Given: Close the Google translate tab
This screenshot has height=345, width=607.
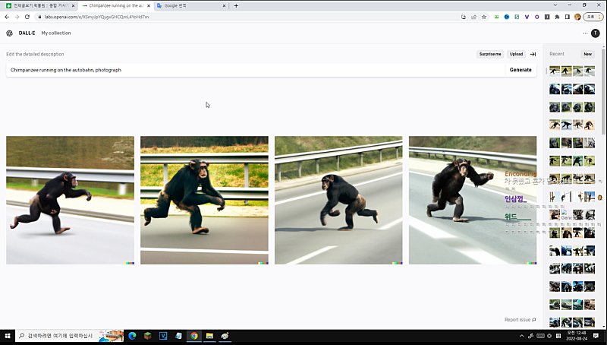Looking at the screenshot, I should [x=224, y=6].
